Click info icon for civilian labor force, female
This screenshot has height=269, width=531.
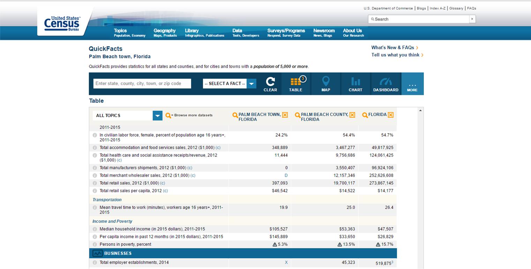pos(95,135)
